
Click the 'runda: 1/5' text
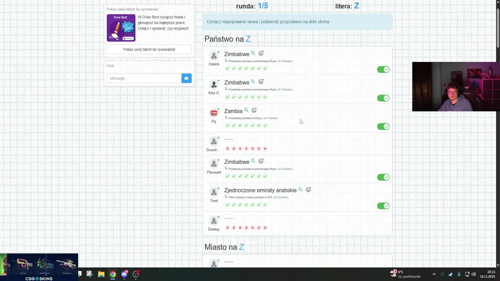click(252, 6)
